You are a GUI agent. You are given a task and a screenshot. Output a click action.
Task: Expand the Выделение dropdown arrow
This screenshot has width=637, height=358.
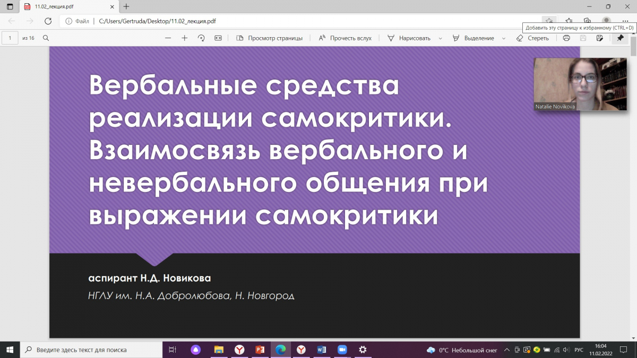point(504,38)
